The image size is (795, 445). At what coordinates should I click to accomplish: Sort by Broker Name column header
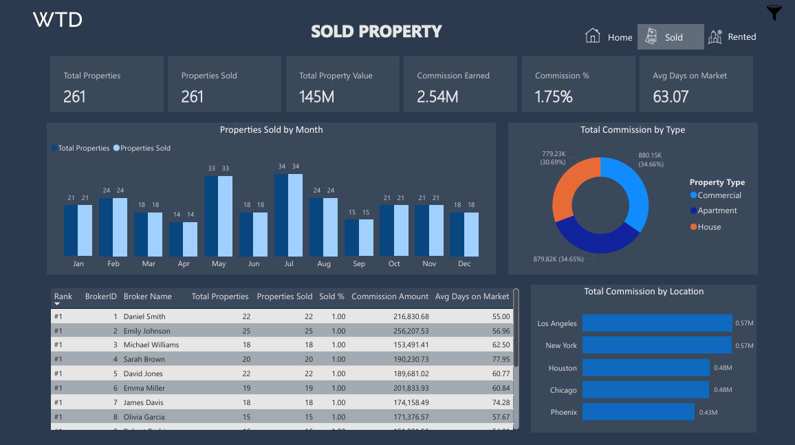click(x=148, y=296)
